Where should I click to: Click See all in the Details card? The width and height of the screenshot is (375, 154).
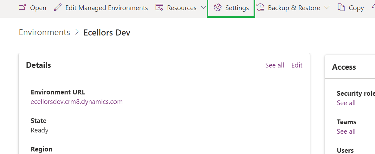[275, 65]
